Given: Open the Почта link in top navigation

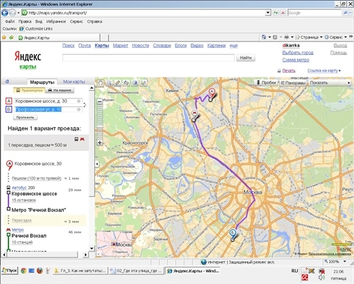Looking at the screenshot, I should pos(84,46).
